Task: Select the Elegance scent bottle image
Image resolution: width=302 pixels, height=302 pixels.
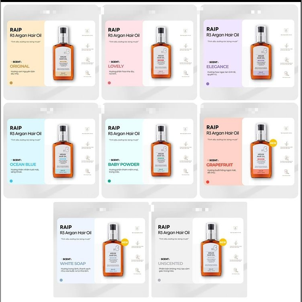Action: [261, 52]
